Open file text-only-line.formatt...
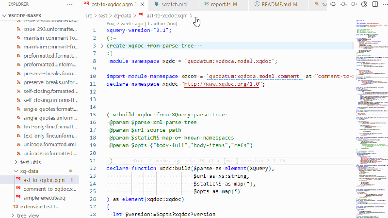 [x=50, y=127]
